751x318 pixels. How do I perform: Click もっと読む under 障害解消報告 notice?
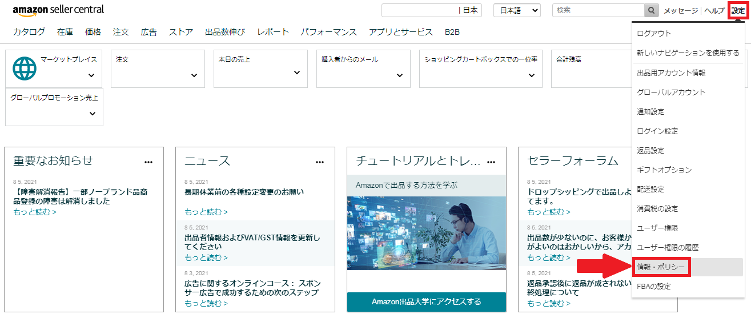tap(35, 212)
